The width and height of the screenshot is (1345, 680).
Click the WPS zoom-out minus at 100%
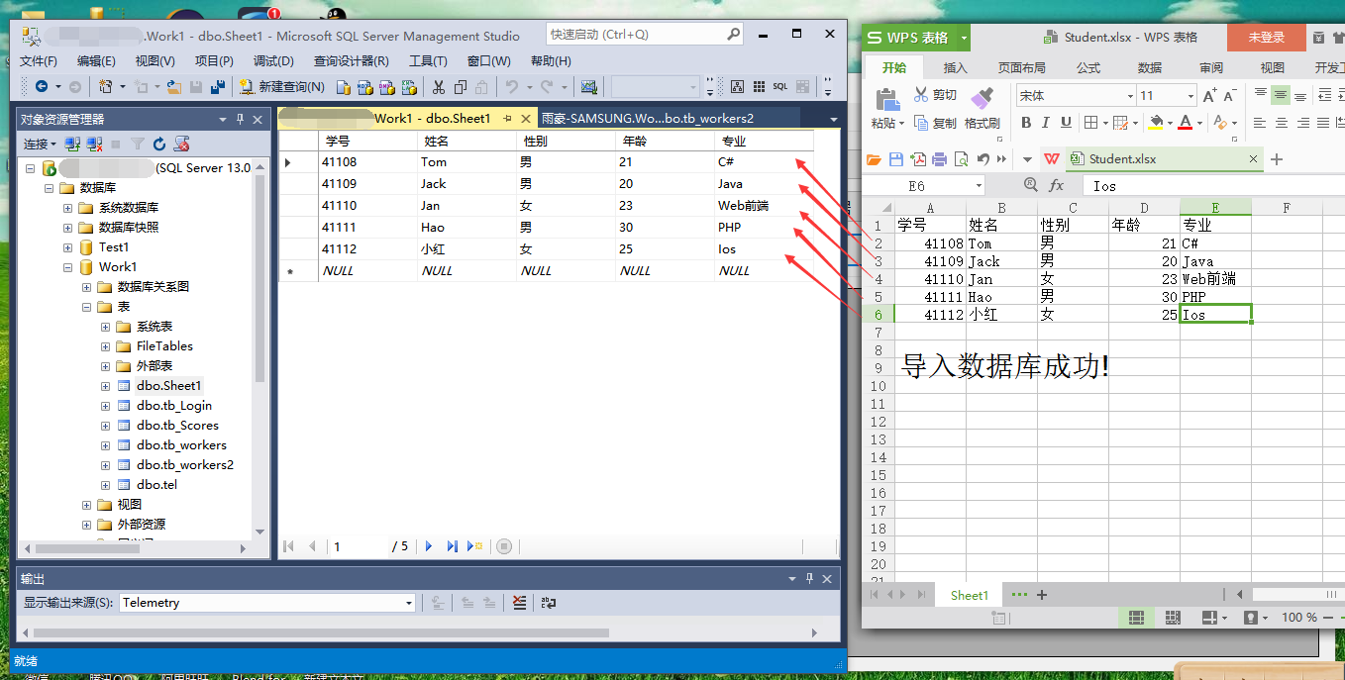(x=1330, y=618)
